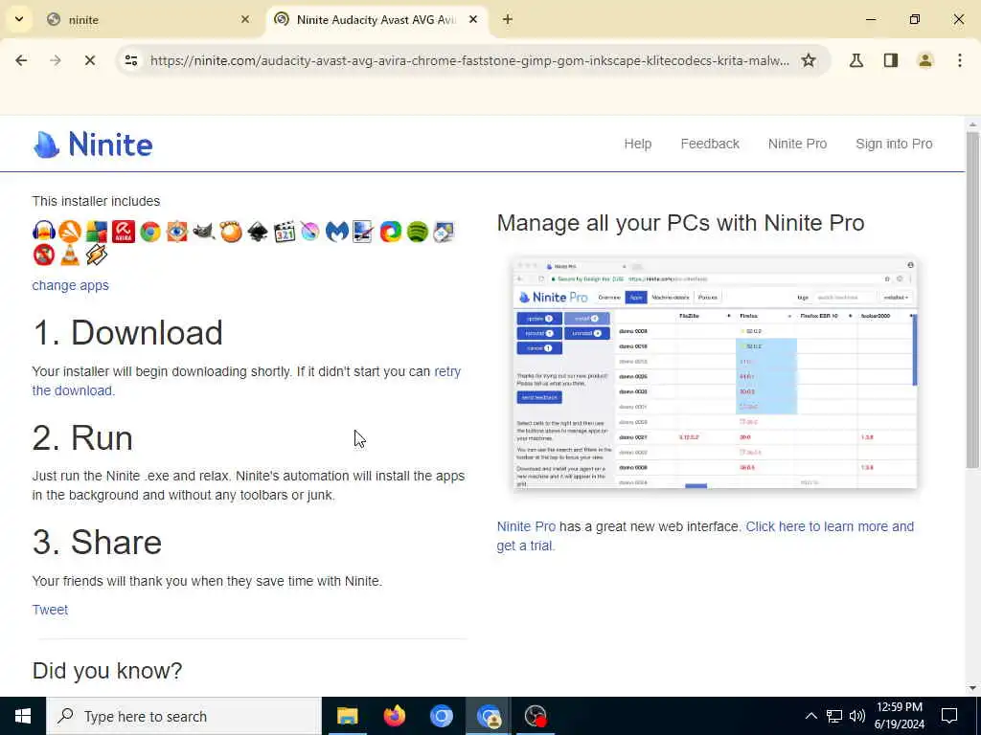
Task: Click the GIMP mascot icon
Action: (x=204, y=232)
